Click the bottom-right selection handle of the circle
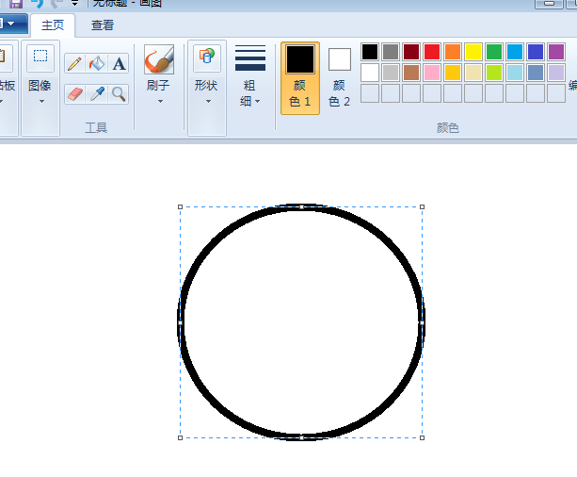The height and width of the screenshot is (477, 577). tap(422, 437)
